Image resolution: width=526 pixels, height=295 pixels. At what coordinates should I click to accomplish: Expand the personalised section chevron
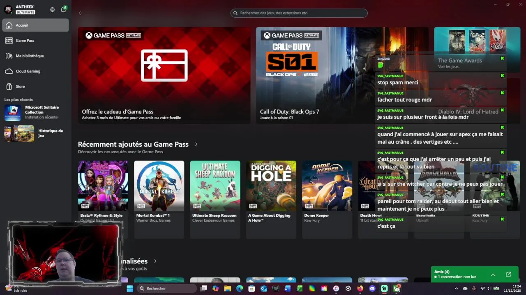coord(155,261)
